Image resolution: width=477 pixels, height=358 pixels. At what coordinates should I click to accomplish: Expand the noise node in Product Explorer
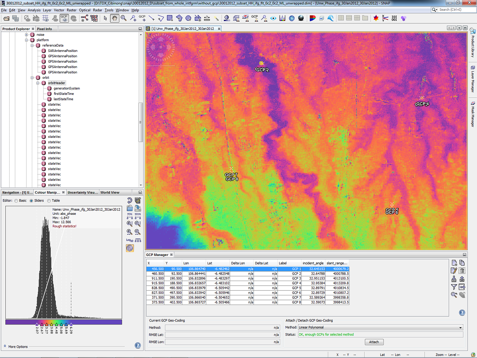click(x=26, y=34)
